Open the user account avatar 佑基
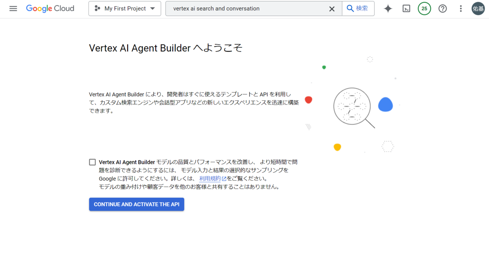489x253 pixels. click(478, 9)
